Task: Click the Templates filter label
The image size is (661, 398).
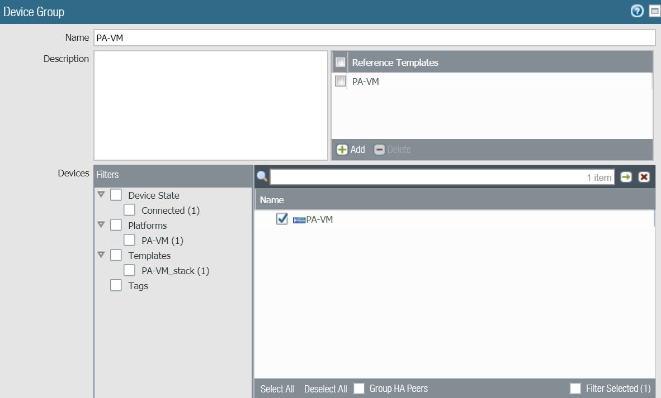Action: 150,256
